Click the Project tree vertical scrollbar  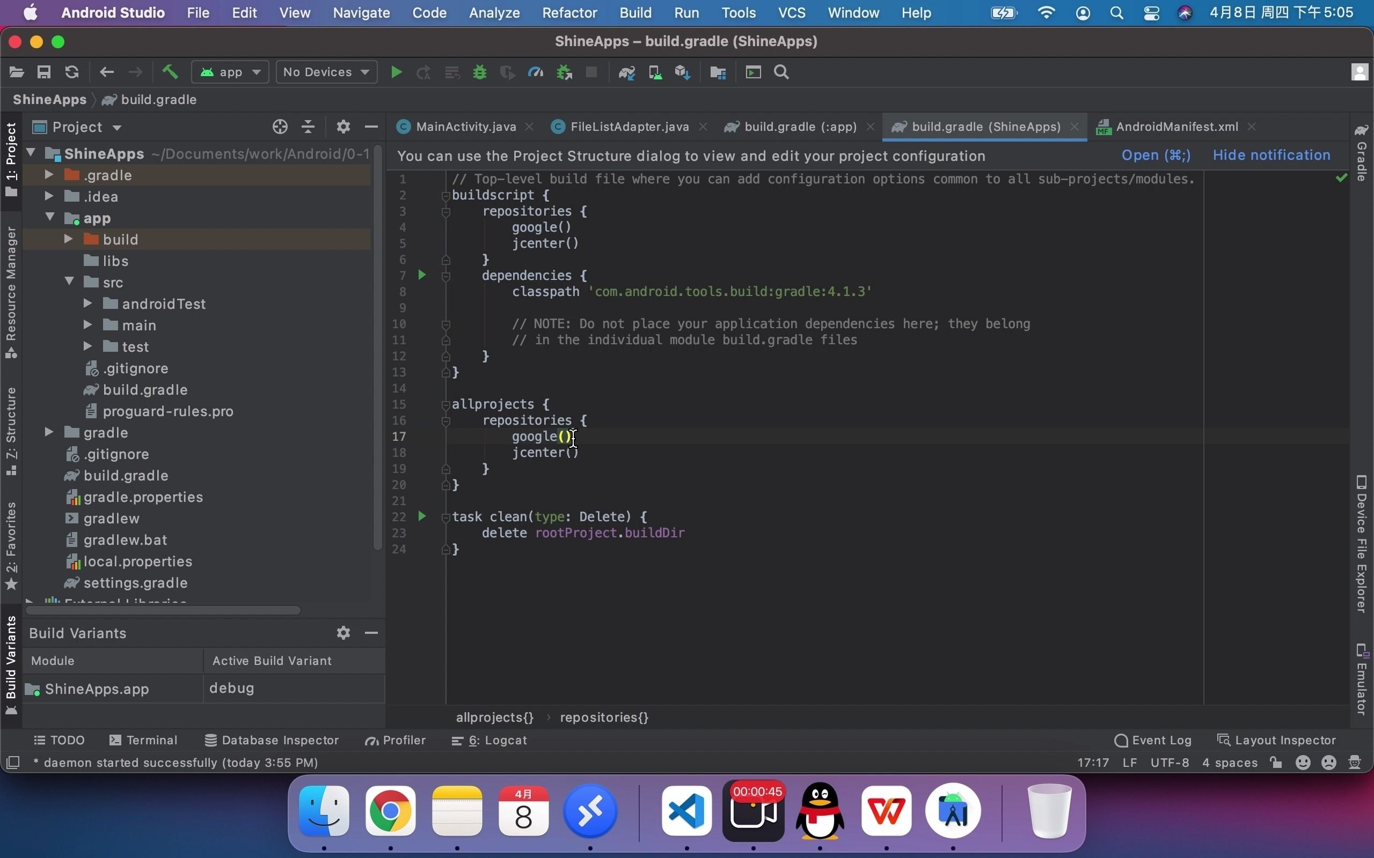(x=377, y=346)
